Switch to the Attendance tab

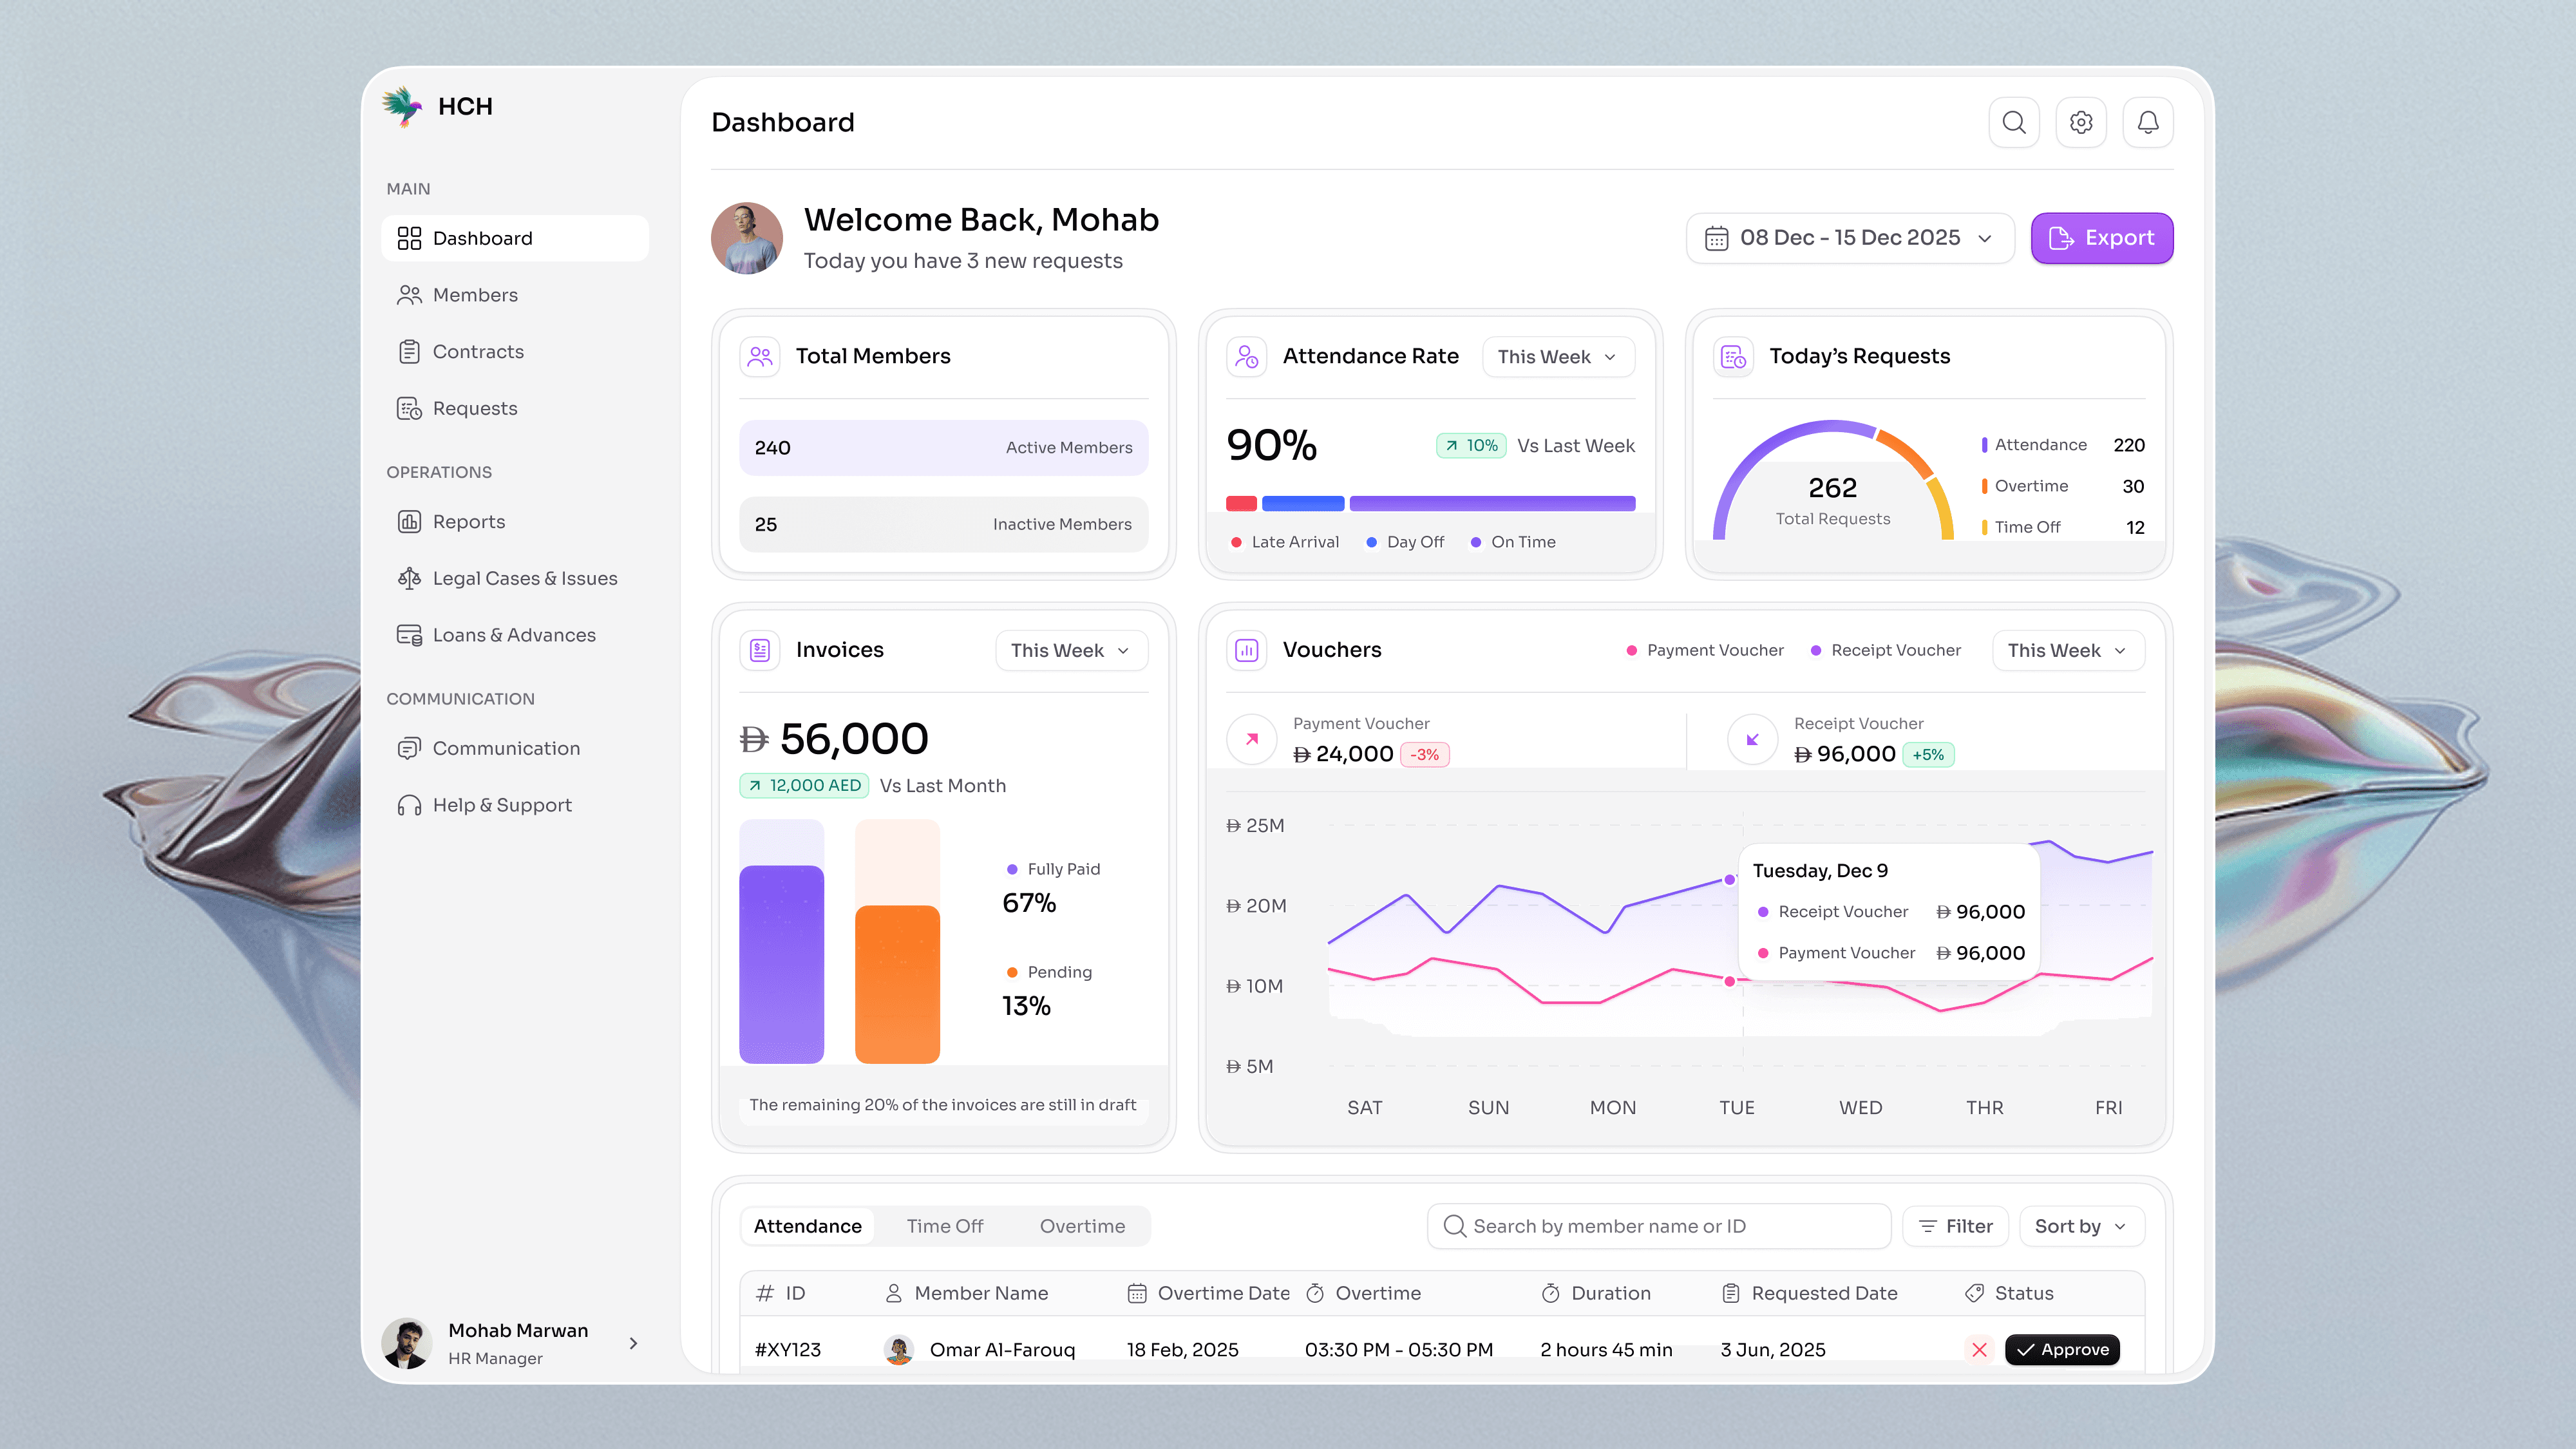[807, 1226]
